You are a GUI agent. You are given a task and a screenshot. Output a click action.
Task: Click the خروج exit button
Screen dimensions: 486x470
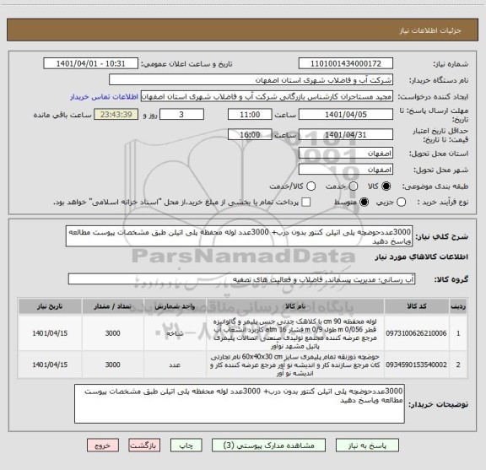103,446
